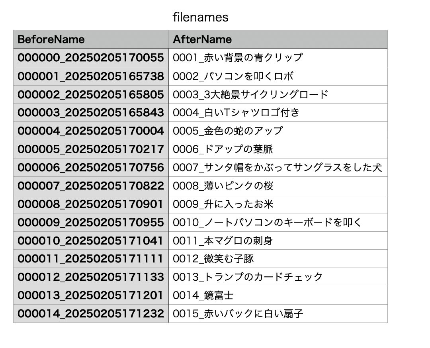The image size is (430, 348).
Task: Select cell 0007_サンタ帽をかぶってサングラスをした犬
Action: click(278, 168)
